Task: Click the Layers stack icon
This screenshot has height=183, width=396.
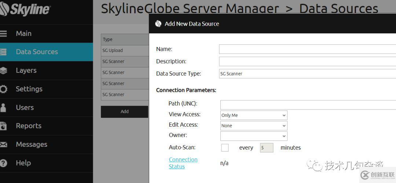Action: (x=4, y=71)
